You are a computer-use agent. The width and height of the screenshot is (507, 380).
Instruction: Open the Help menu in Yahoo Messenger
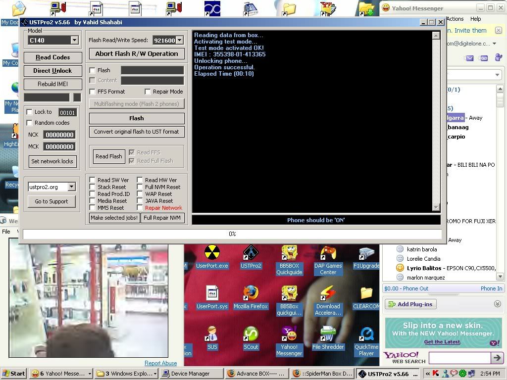(476, 19)
